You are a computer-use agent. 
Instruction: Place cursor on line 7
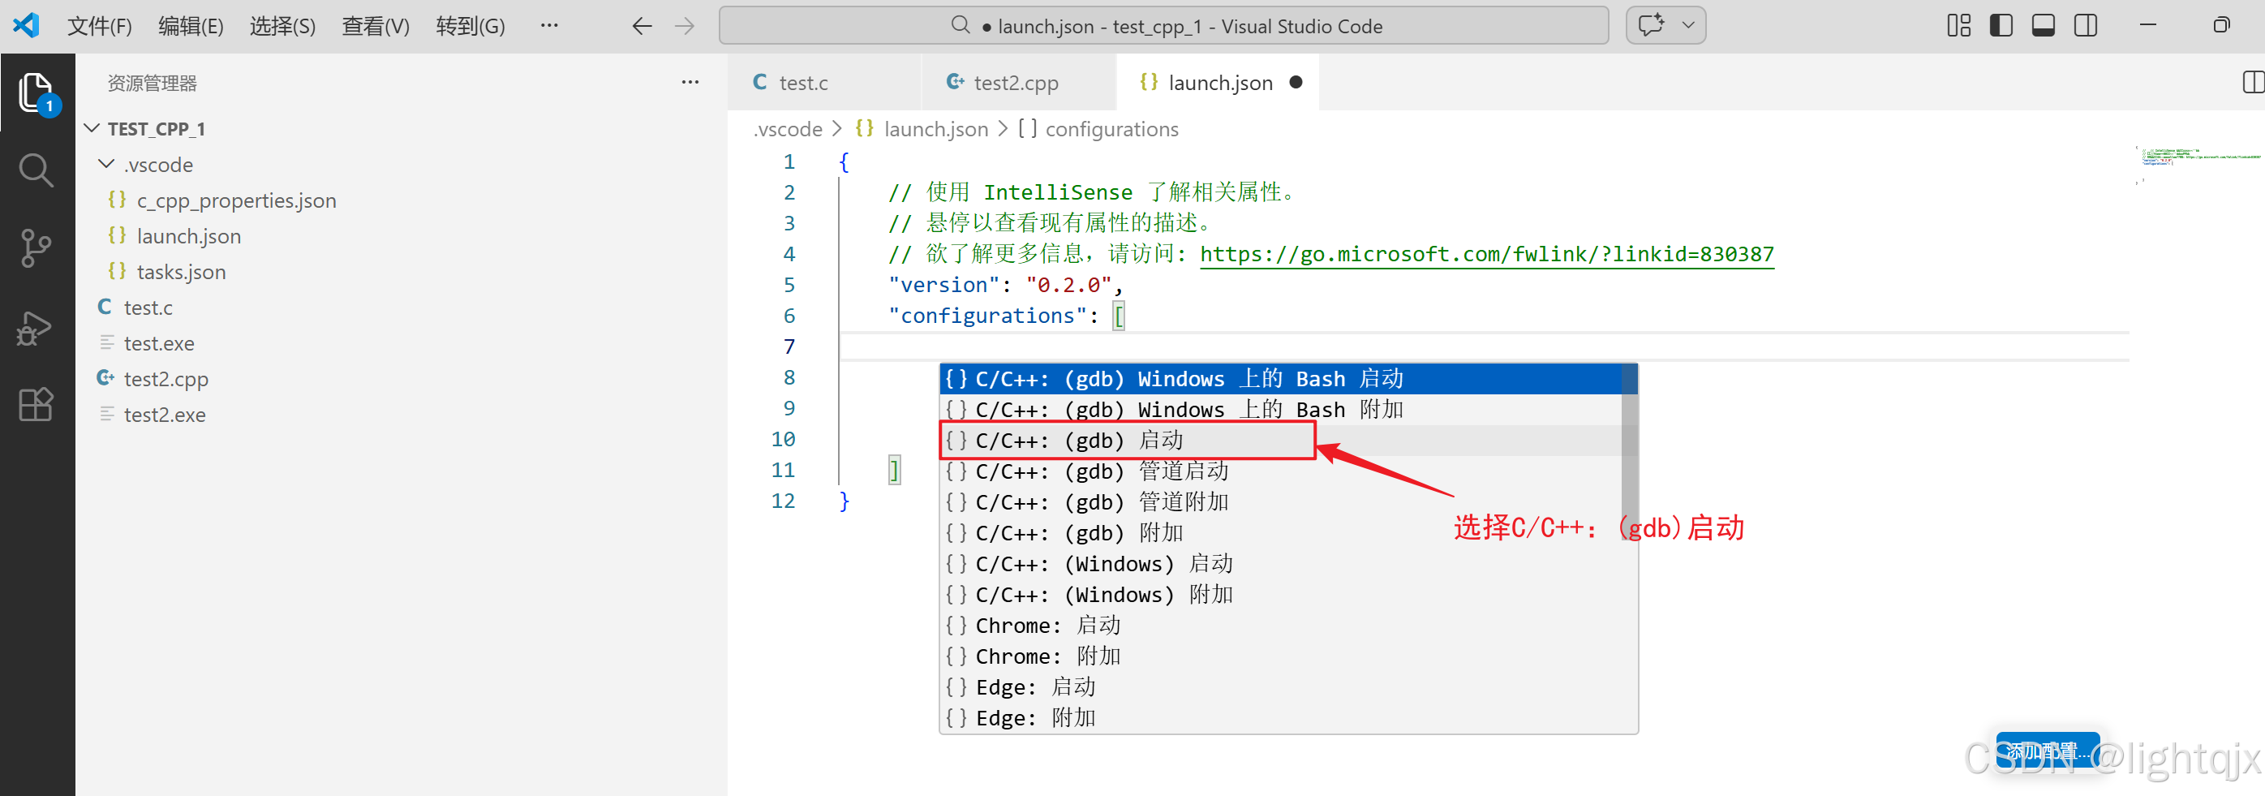(x=1485, y=346)
